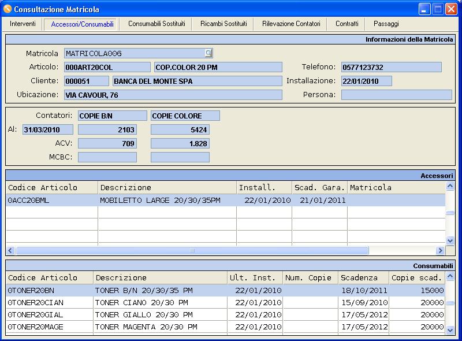This screenshot has width=462, height=341.
Task: Click Accessori Descrizione column header
Action: (167, 188)
